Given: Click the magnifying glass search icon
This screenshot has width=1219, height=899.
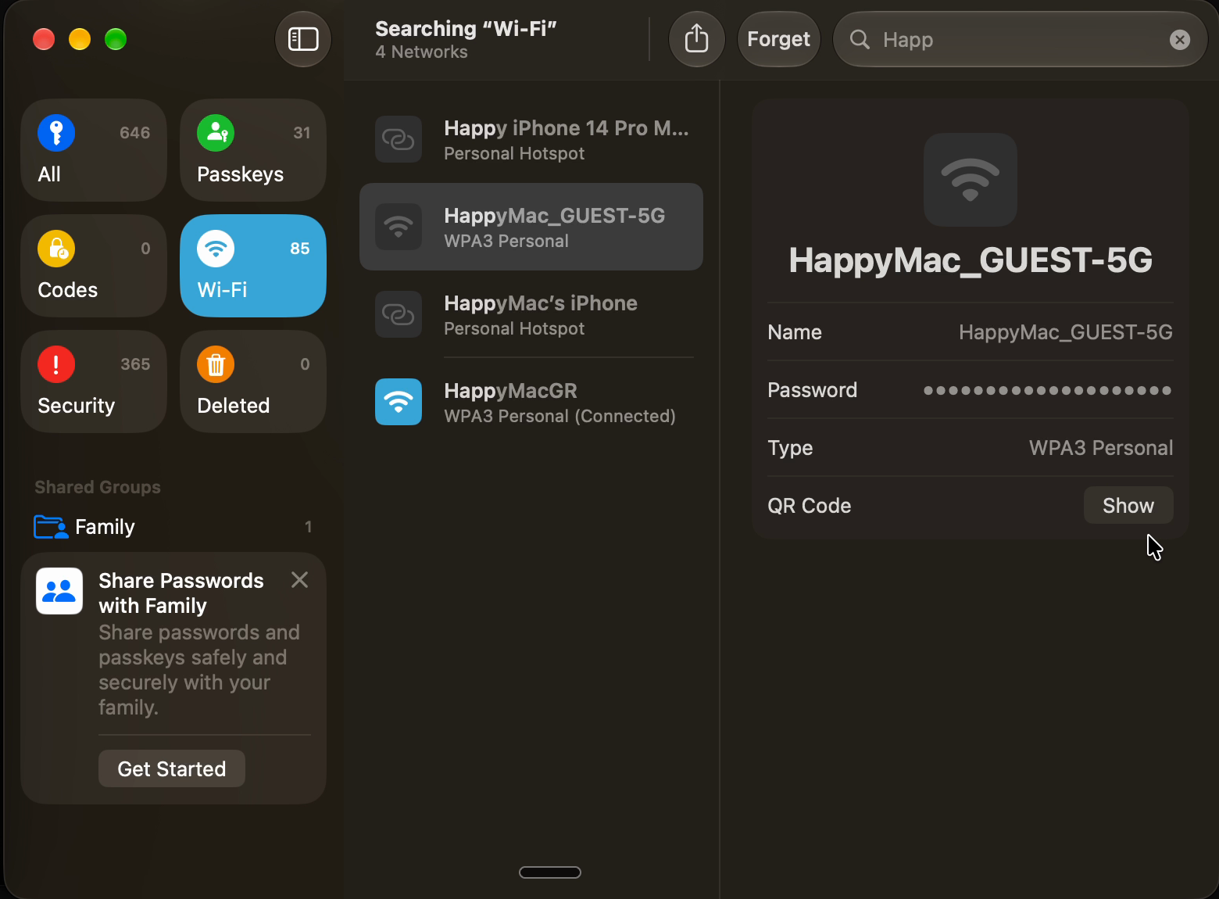Looking at the screenshot, I should click(860, 39).
